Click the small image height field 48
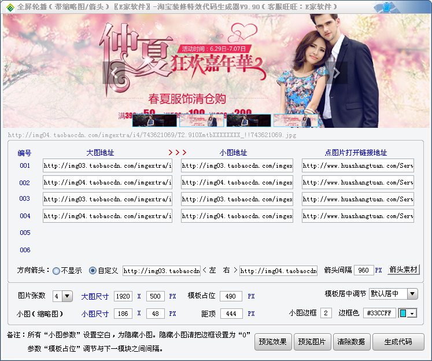432x361 pixels. pos(156,314)
